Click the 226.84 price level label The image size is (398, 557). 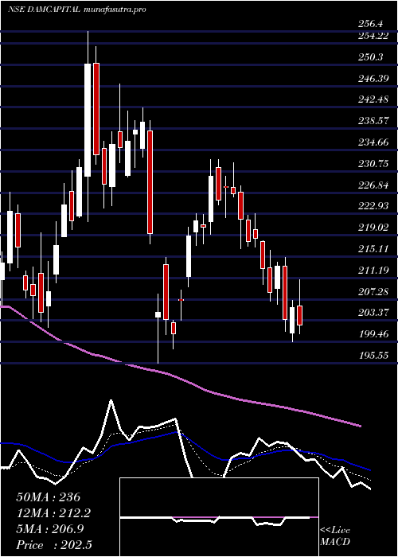(x=373, y=185)
